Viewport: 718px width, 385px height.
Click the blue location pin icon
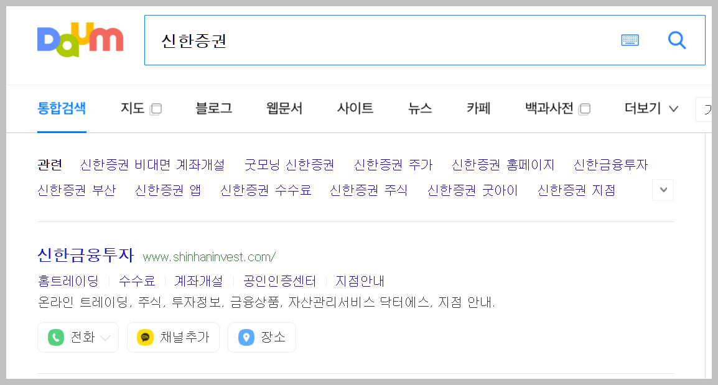coord(246,337)
